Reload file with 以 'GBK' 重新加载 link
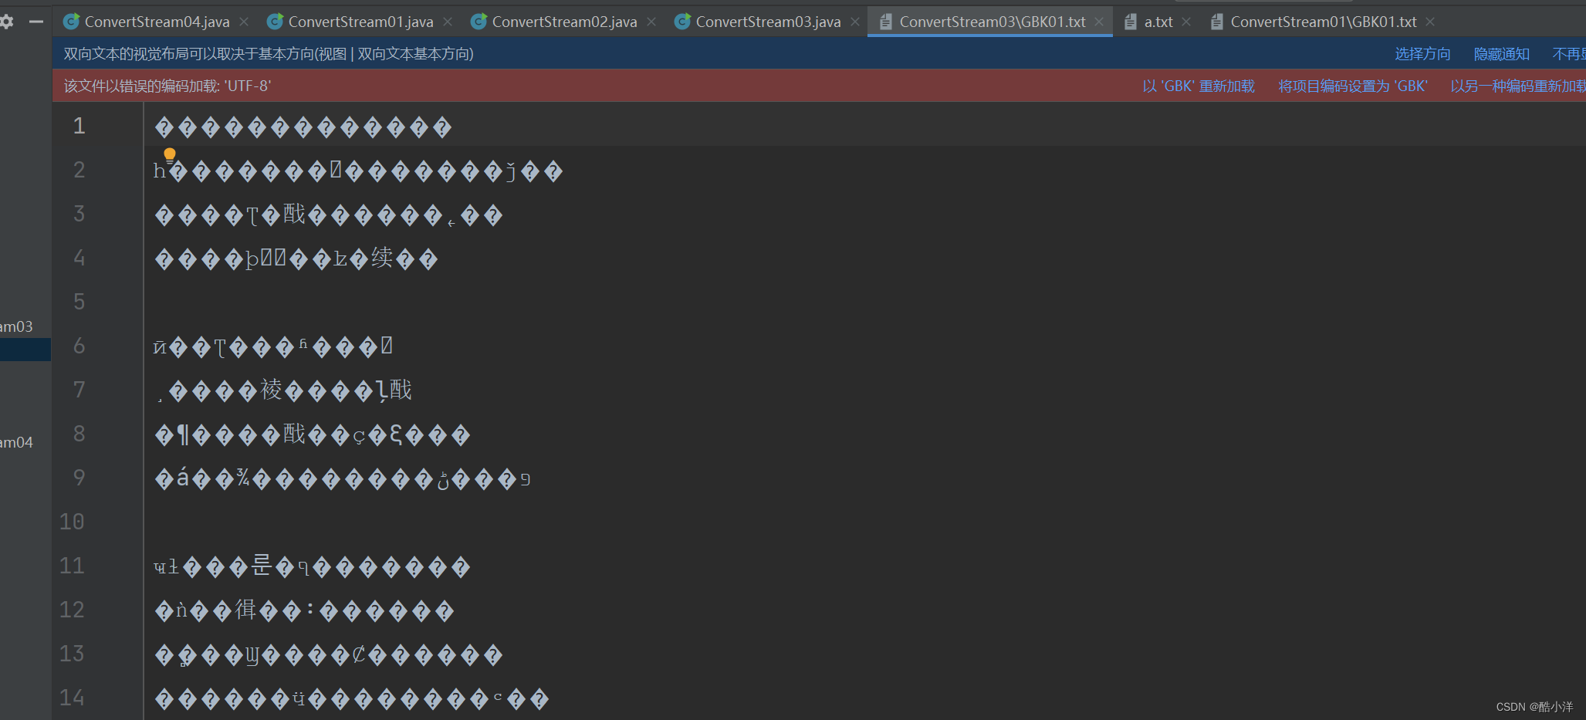Image resolution: width=1586 pixels, height=720 pixels. pos(1199,86)
